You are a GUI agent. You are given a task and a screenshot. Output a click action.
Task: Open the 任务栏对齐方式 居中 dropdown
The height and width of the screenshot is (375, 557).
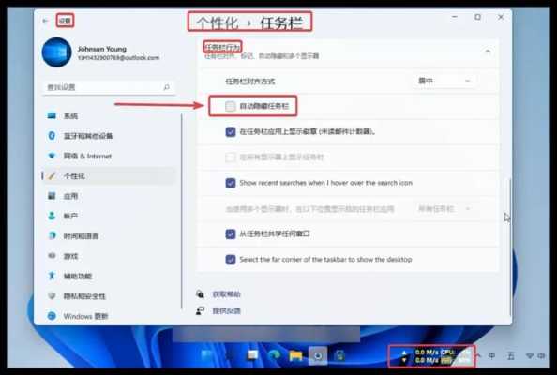pyautogui.click(x=444, y=81)
